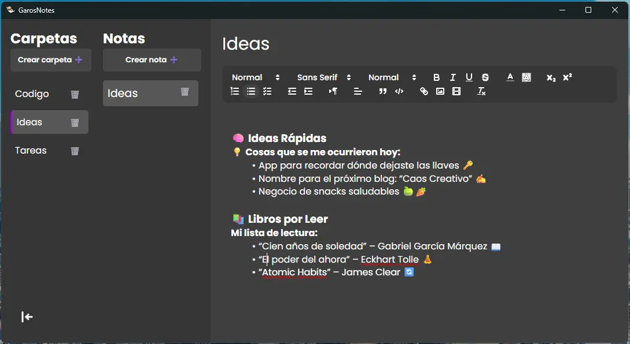Collapse the sidebar with the arrow icon
The image size is (630, 344).
tap(27, 317)
